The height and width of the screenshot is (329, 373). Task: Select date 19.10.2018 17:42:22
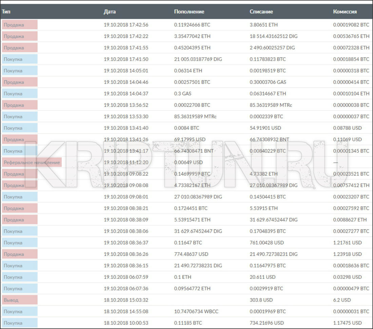(x=126, y=36)
